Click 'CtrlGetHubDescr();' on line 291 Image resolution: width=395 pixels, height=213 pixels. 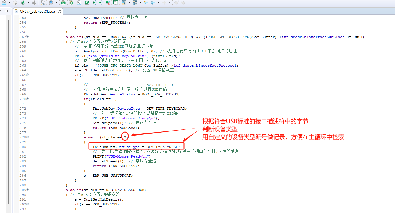tap(104, 199)
